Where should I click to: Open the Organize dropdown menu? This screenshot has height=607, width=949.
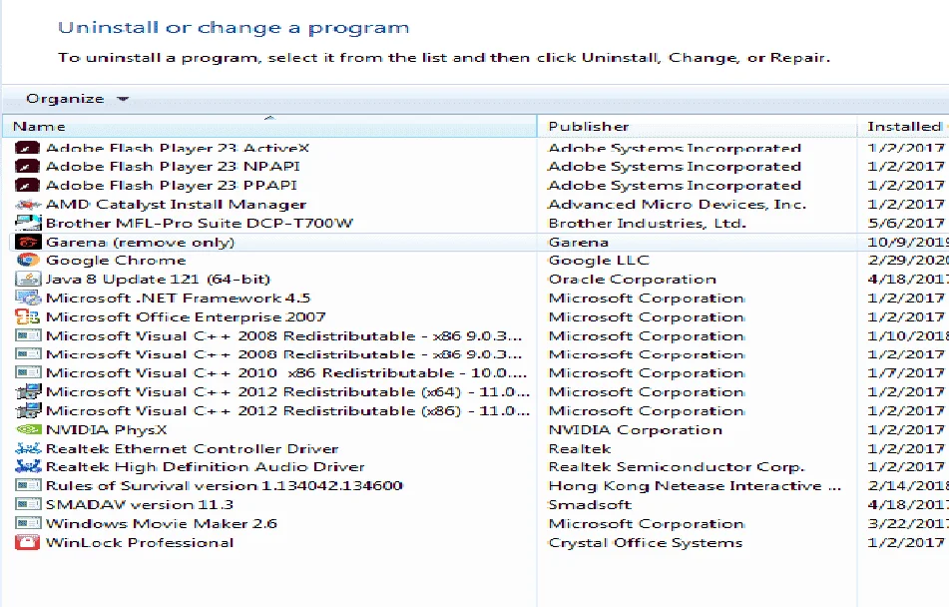coord(77,99)
